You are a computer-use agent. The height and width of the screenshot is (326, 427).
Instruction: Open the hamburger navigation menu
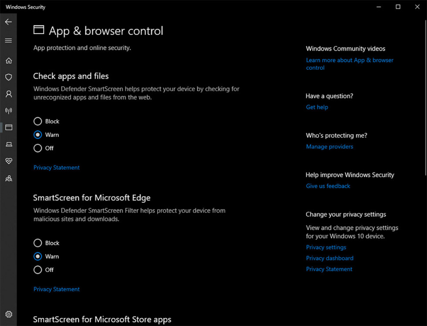tap(8, 41)
